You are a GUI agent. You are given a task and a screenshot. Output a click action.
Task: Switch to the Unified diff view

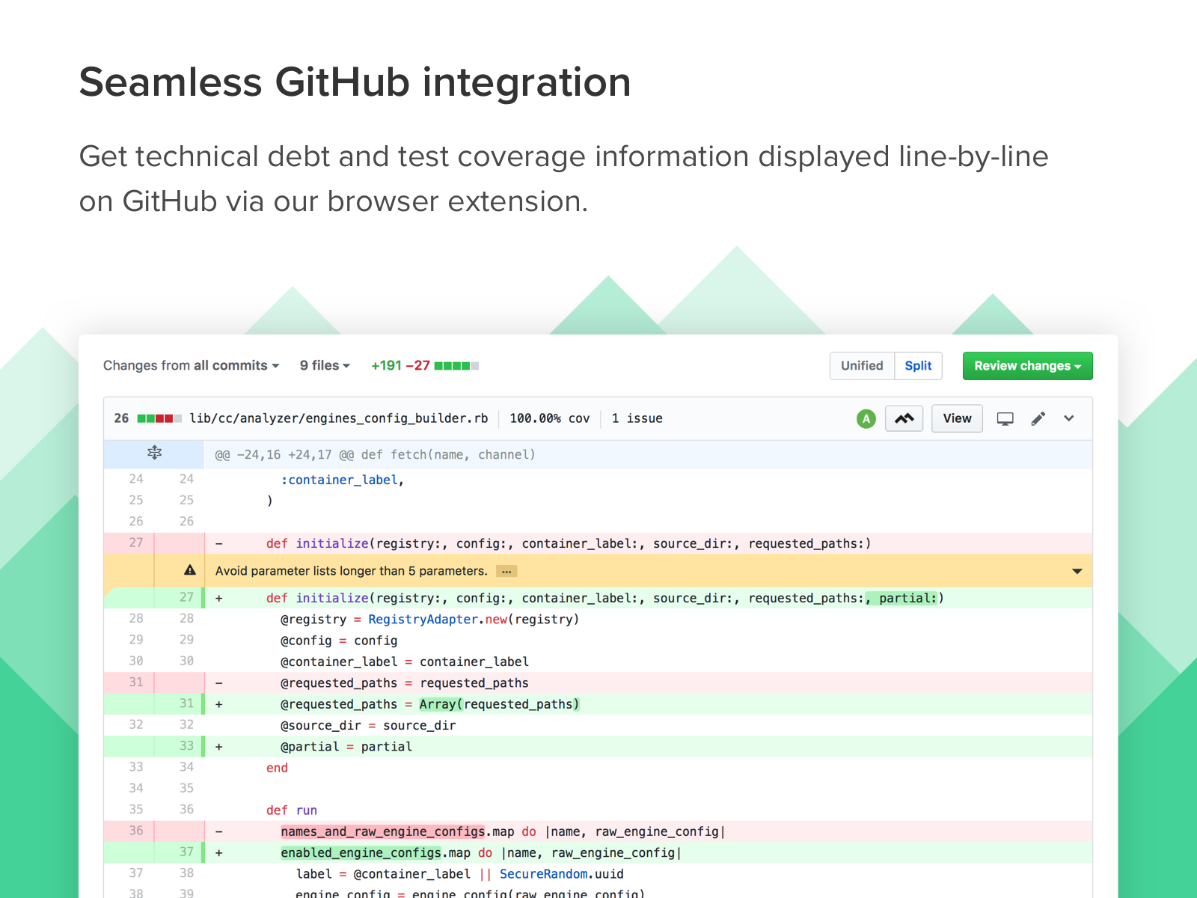(x=862, y=366)
